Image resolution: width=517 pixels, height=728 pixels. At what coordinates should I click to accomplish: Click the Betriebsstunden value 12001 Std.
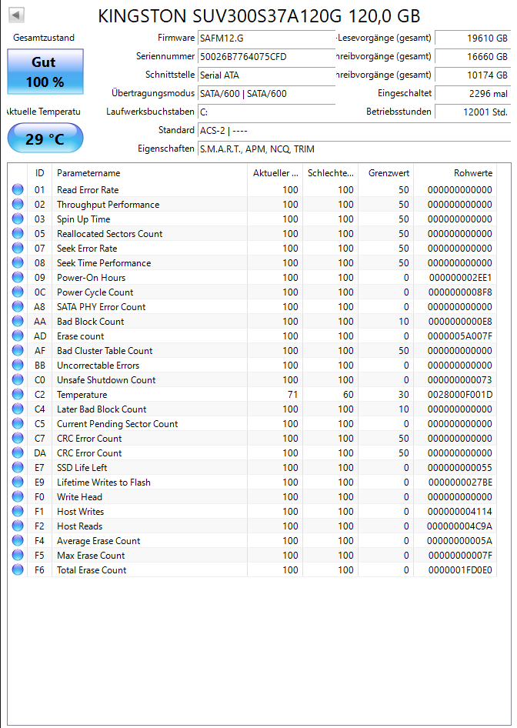pyautogui.click(x=473, y=112)
